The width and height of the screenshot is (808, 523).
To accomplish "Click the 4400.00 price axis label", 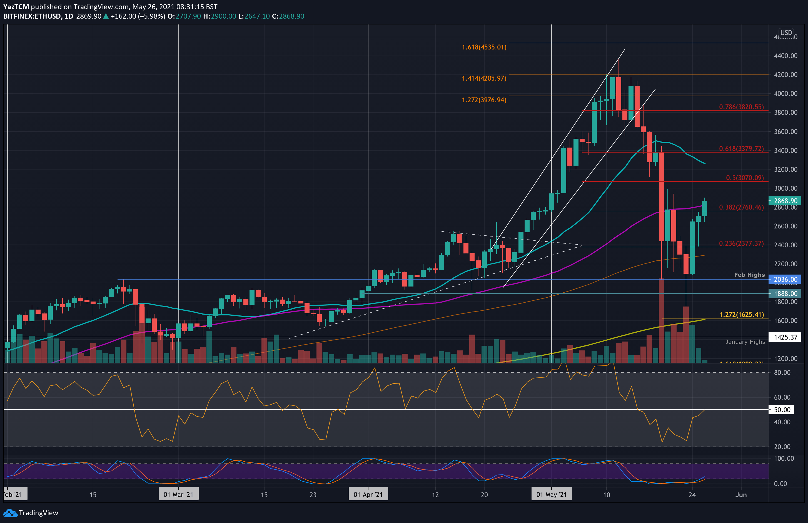I will click(785, 56).
